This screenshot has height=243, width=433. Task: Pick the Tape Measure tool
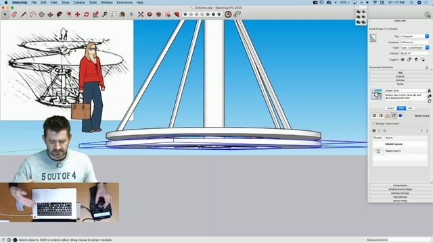pos(104,14)
